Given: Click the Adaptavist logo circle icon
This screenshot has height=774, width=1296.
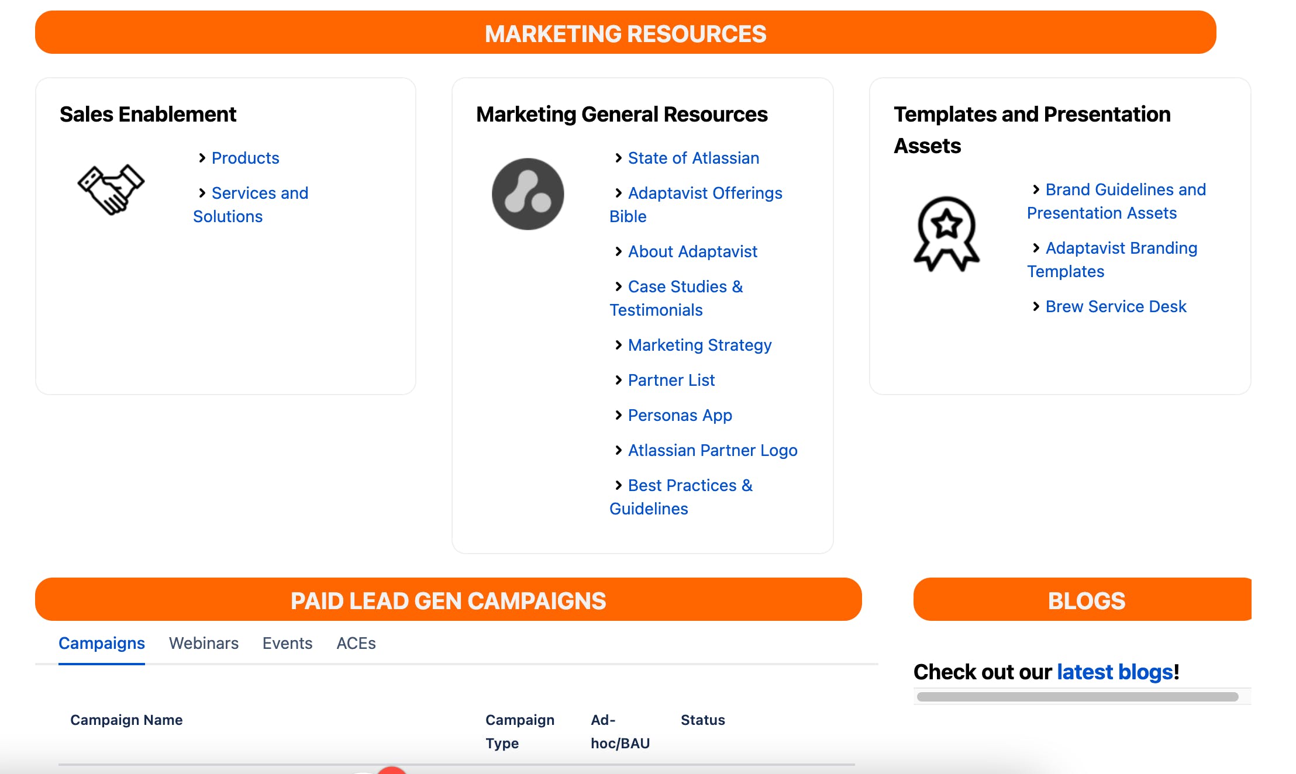Looking at the screenshot, I should coord(528,194).
